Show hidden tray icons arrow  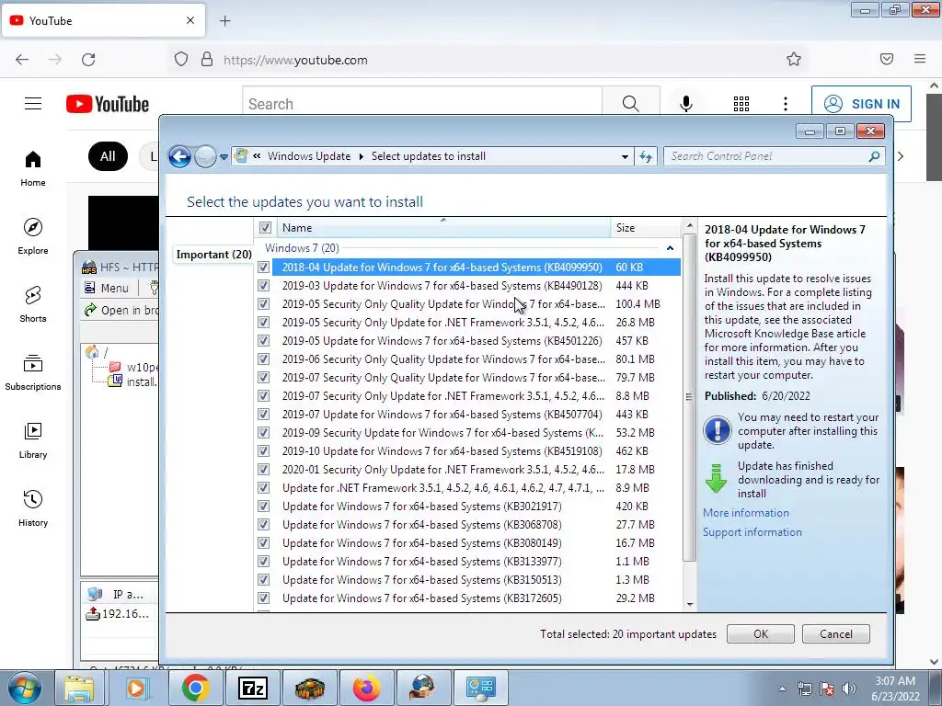pos(782,689)
